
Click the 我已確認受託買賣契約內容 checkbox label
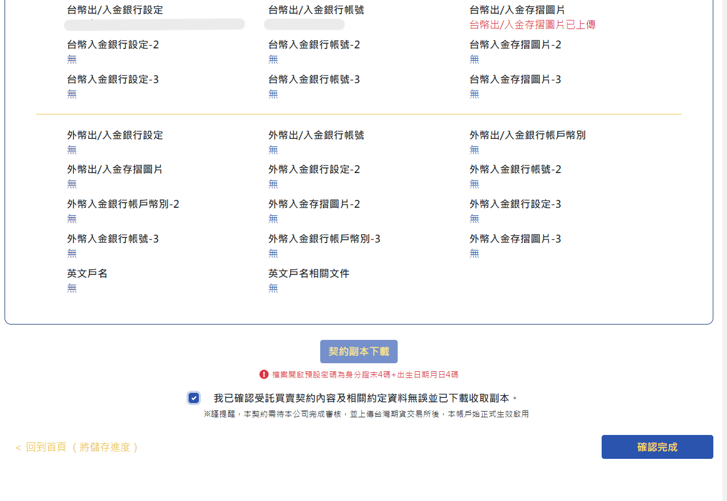[365, 399]
